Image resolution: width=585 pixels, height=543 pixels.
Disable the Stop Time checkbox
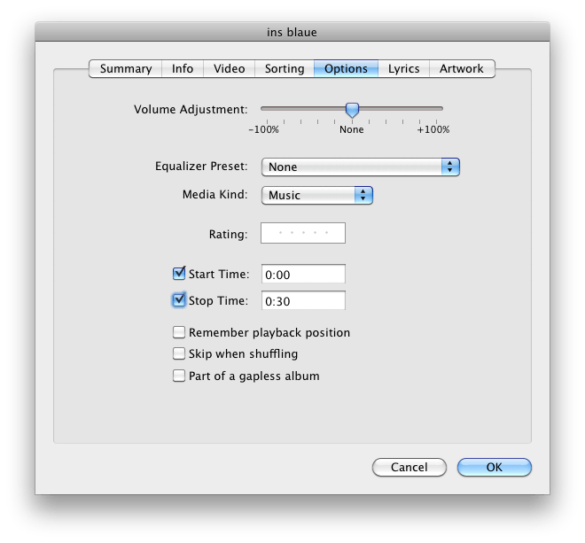tap(179, 299)
